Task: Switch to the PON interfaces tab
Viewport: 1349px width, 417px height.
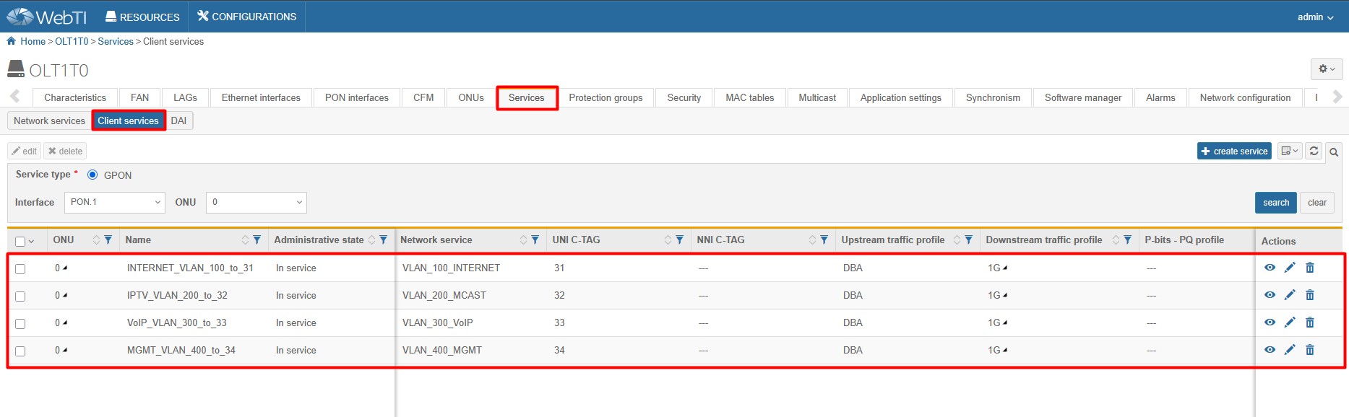Action: [x=356, y=97]
